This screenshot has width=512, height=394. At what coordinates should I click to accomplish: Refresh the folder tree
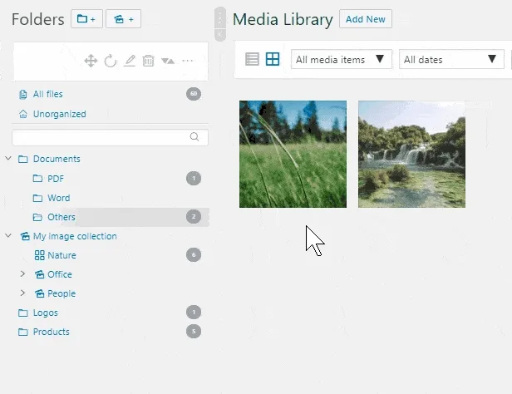[111, 61]
